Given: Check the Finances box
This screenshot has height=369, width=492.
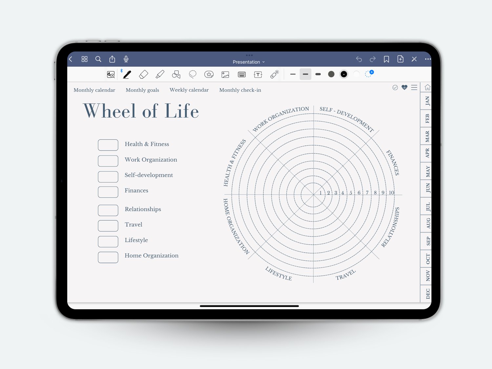Looking at the screenshot, I should pos(108,192).
